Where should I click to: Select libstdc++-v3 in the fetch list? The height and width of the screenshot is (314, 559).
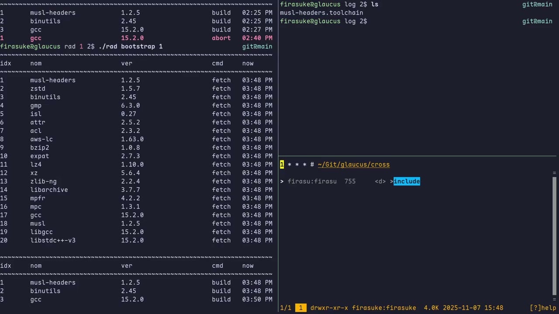tap(53, 240)
